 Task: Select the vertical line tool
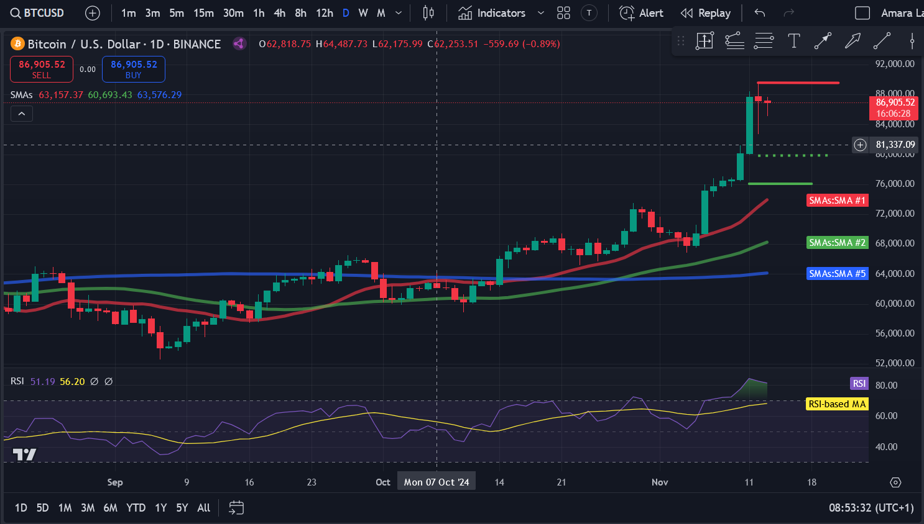[x=912, y=41]
